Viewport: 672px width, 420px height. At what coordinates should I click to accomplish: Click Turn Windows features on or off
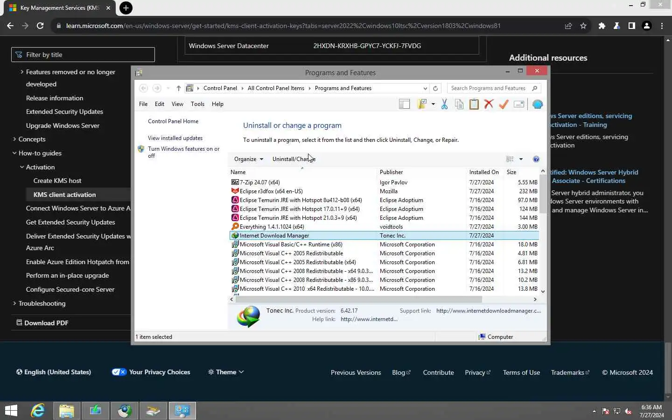[x=183, y=152]
